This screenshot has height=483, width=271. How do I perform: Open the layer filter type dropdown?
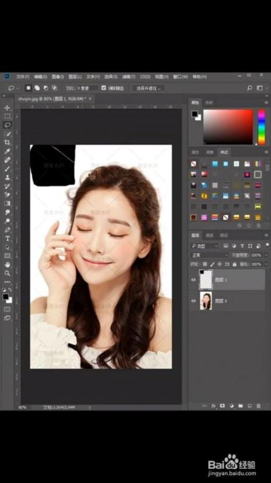click(205, 246)
